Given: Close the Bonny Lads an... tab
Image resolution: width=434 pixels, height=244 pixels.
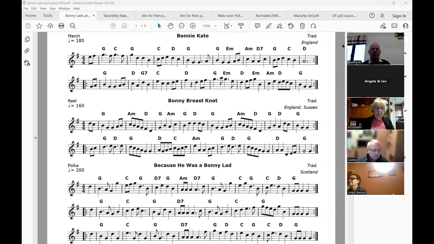Looking at the screenshot, I should [x=94, y=16].
